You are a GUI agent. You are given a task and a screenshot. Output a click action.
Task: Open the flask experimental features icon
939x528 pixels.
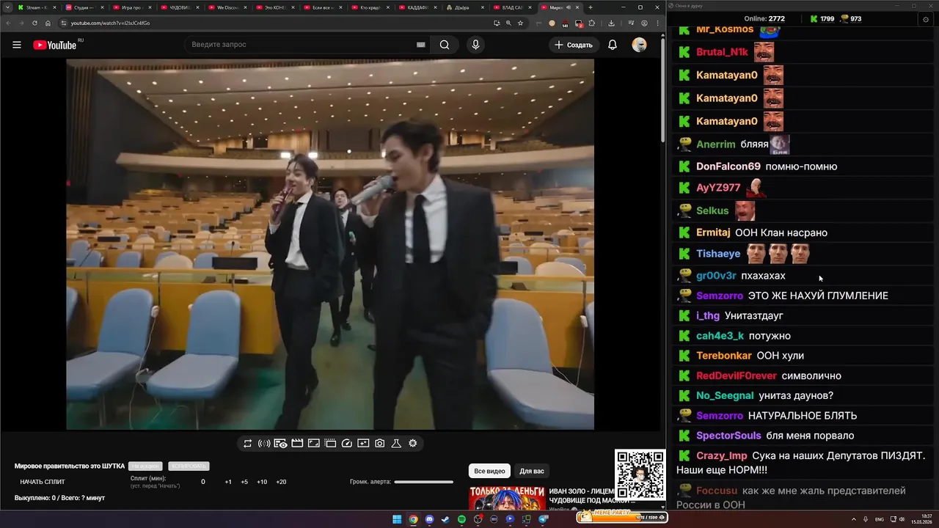[396, 444]
